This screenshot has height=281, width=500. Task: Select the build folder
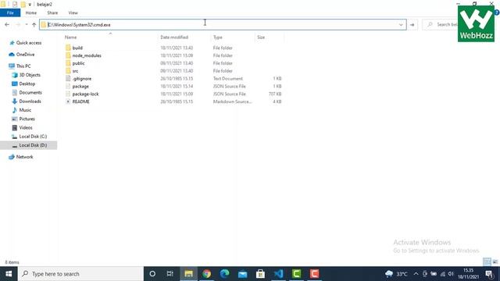pyautogui.click(x=77, y=48)
